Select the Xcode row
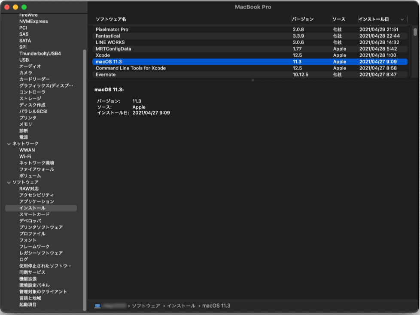 point(250,55)
